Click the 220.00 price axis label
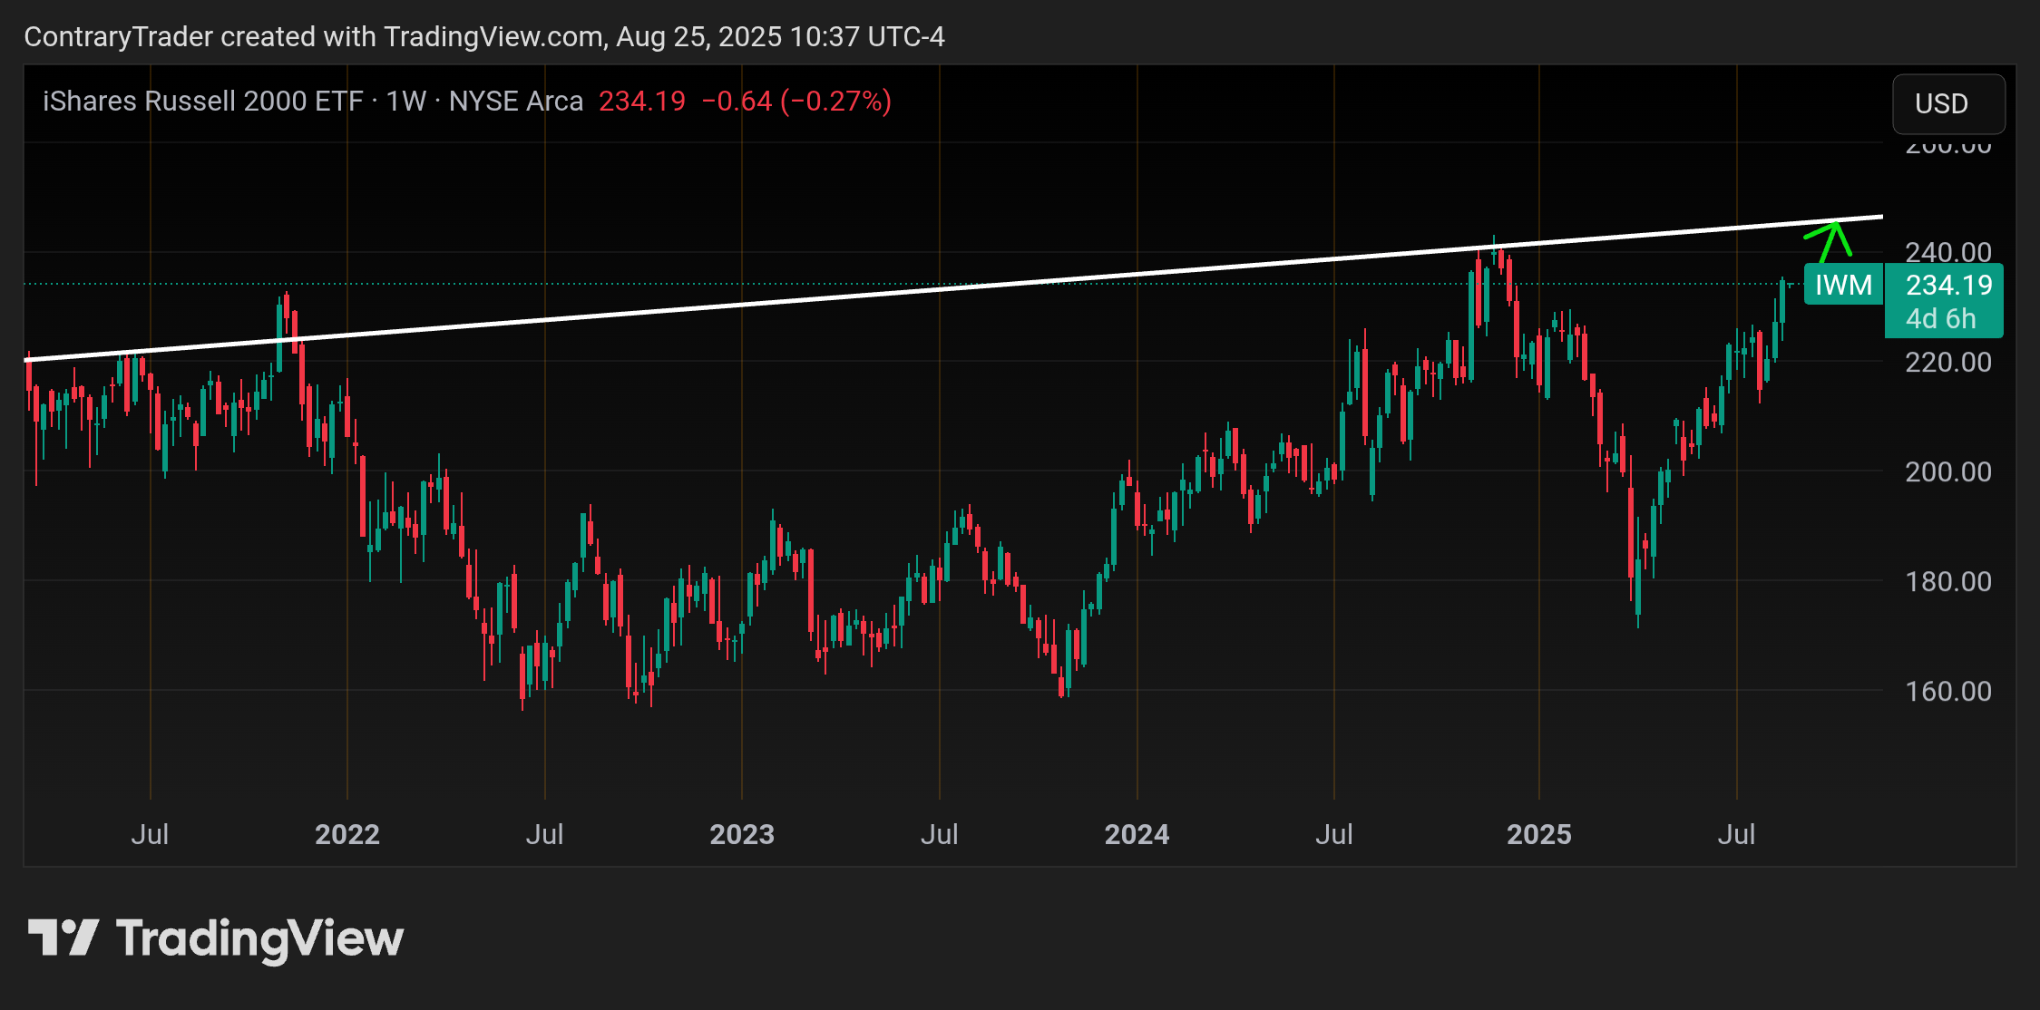The image size is (2040, 1010). click(1947, 362)
